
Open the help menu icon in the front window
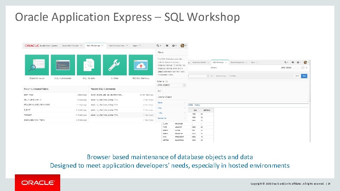pyautogui.click(x=174, y=46)
